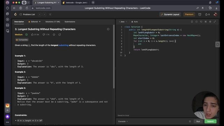Click 'return lenOfLongSubstr;' code line
Screen dimensions: 224x126
coord(146,50)
